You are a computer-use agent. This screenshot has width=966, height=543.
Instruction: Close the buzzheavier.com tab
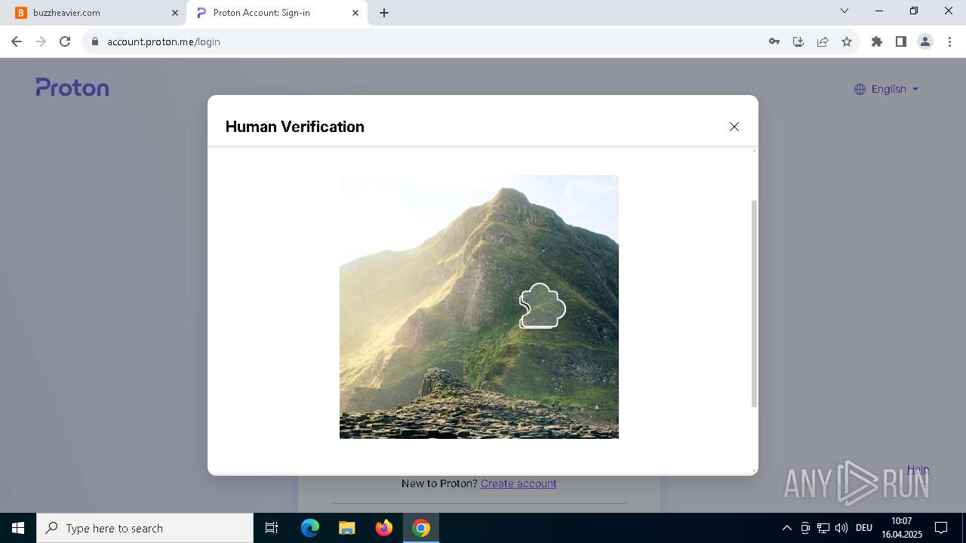(175, 13)
